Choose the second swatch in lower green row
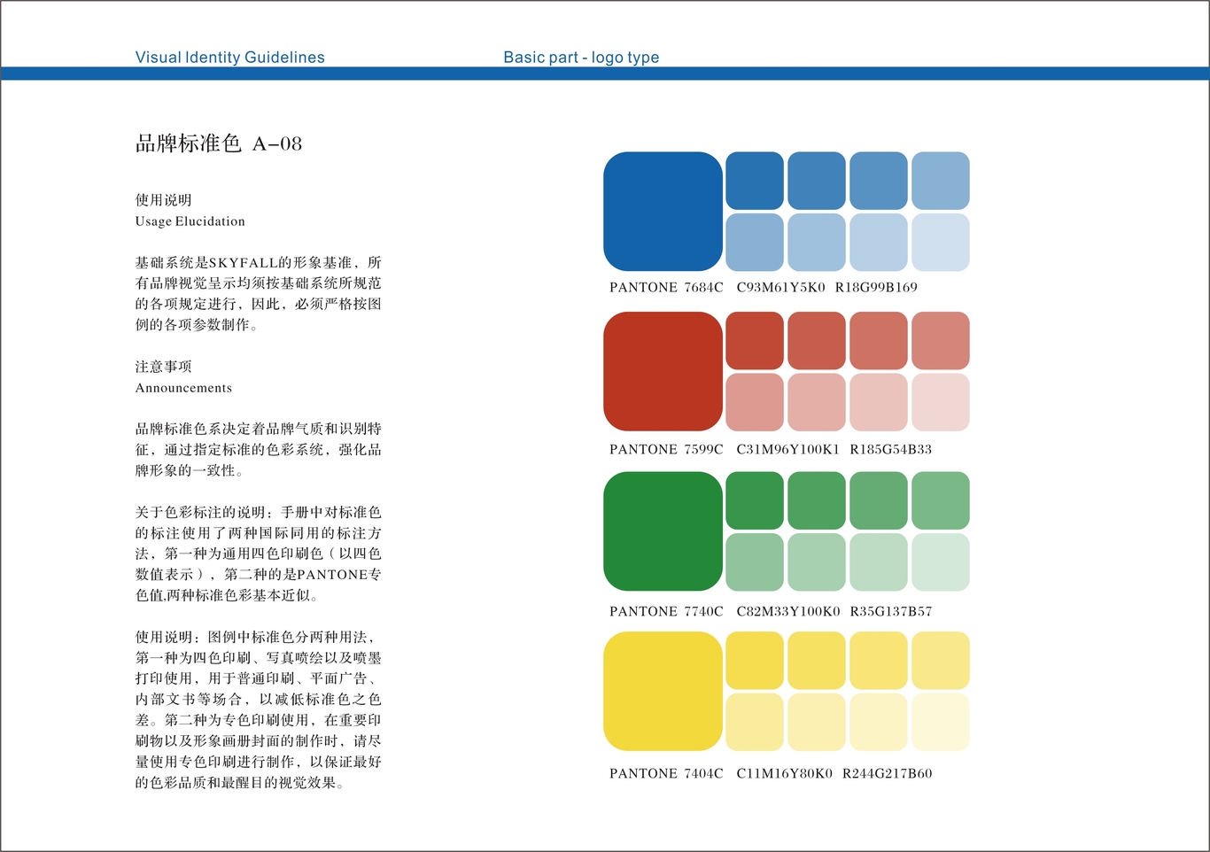The width and height of the screenshot is (1210, 852). click(x=817, y=562)
